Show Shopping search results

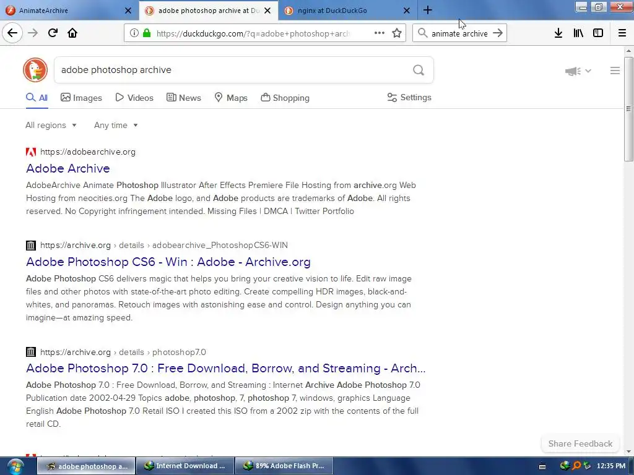pyautogui.click(x=285, y=98)
